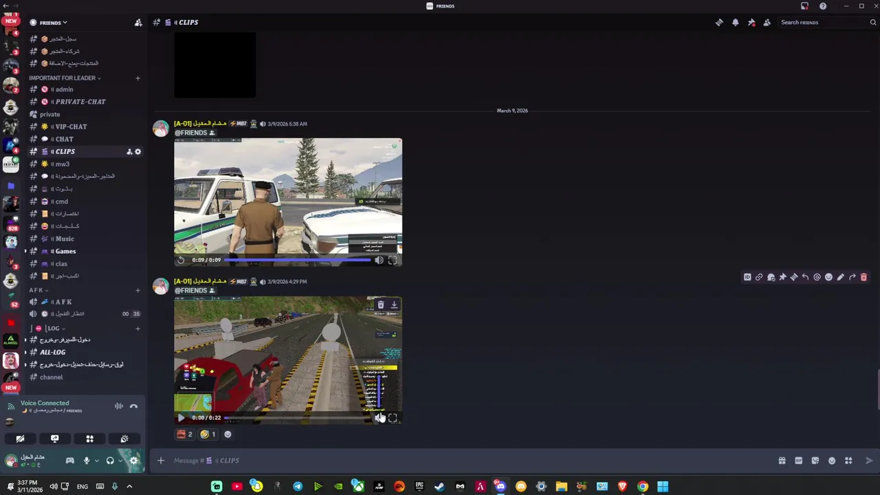Show pinned messages in channel header
Viewport: 880px width, 495px height.
pos(751,23)
